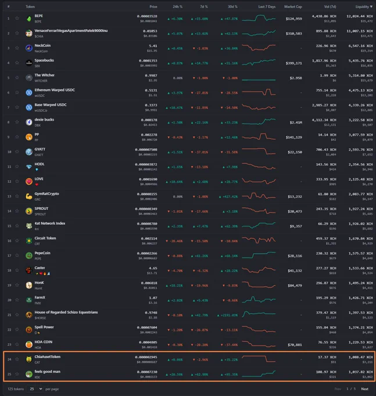The height and width of the screenshot is (396, 376).
Task: Toggle the favorite star for NeckCoin
Action: [17, 48]
